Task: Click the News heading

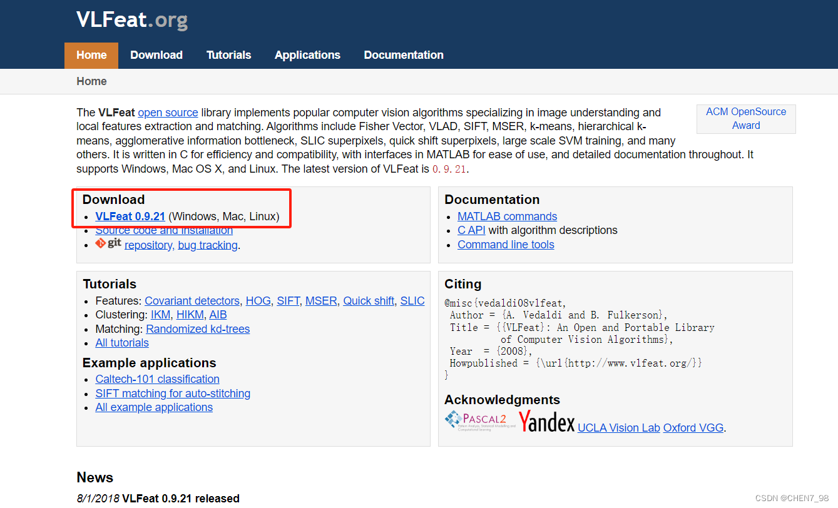Action: point(95,477)
